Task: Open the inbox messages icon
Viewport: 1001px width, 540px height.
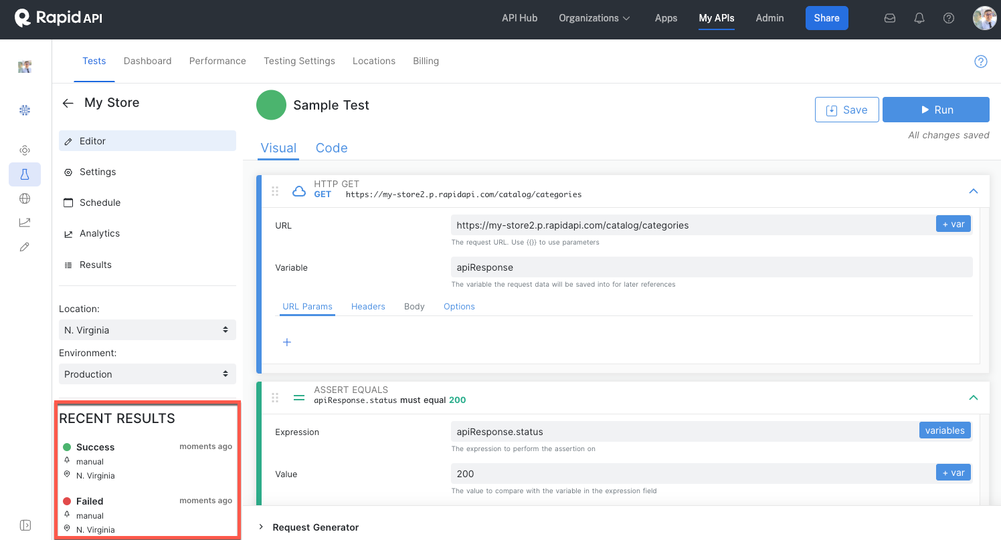Action: (x=890, y=18)
